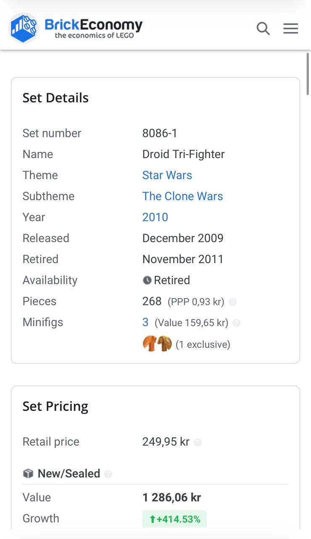Click the PPP help question icon

tap(232, 302)
